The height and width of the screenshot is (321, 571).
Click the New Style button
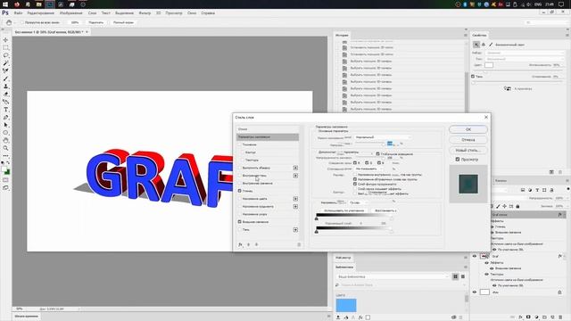tap(468, 150)
